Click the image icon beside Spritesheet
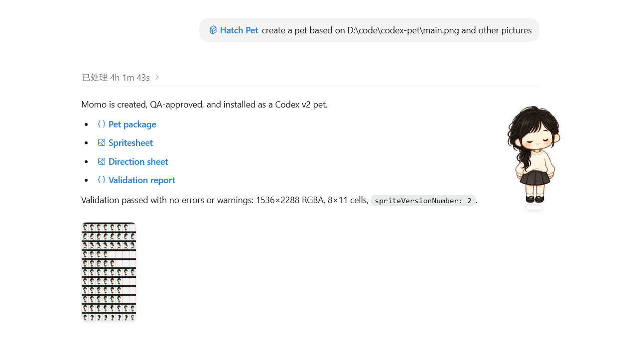The height and width of the screenshot is (341, 637). click(x=102, y=142)
